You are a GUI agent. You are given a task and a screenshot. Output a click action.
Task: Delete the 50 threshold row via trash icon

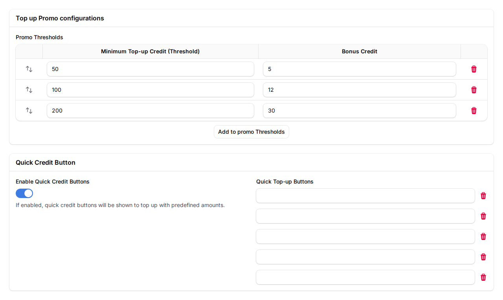pyautogui.click(x=474, y=69)
